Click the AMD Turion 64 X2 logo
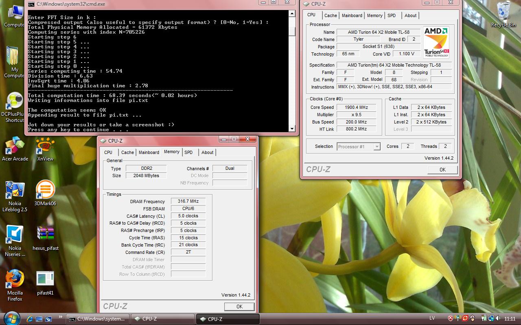521x325 pixels. tap(436, 43)
